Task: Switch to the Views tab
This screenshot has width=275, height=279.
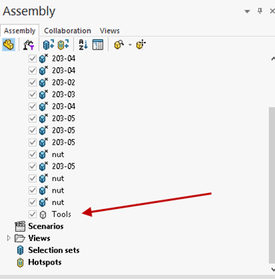Action: pos(110,31)
